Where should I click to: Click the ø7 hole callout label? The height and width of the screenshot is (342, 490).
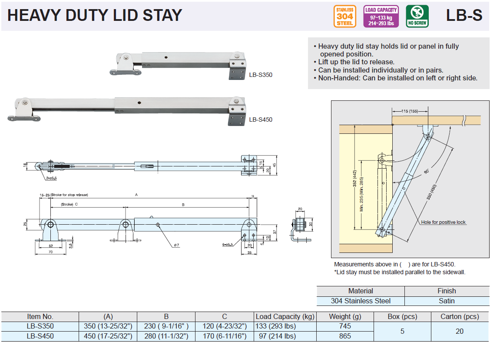[x=177, y=245]
